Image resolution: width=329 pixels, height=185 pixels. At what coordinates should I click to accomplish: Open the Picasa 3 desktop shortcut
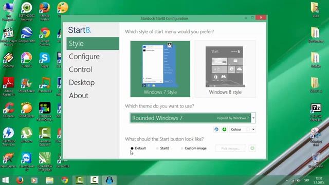tap(27, 60)
